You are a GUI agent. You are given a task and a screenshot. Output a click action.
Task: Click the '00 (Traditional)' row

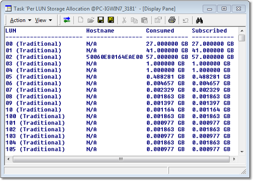120,44
